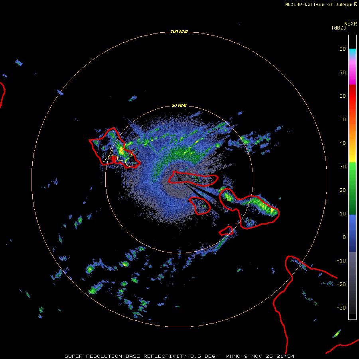
Task: Click the 100 NMI range ring label
Action: 179,32
